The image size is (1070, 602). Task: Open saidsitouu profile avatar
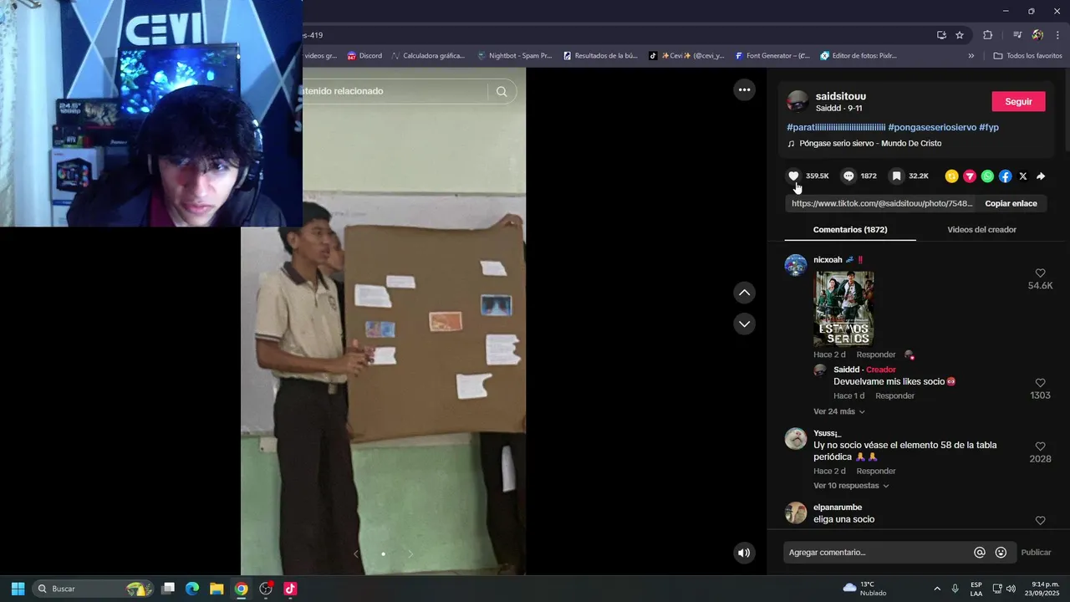pyautogui.click(x=797, y=101)
